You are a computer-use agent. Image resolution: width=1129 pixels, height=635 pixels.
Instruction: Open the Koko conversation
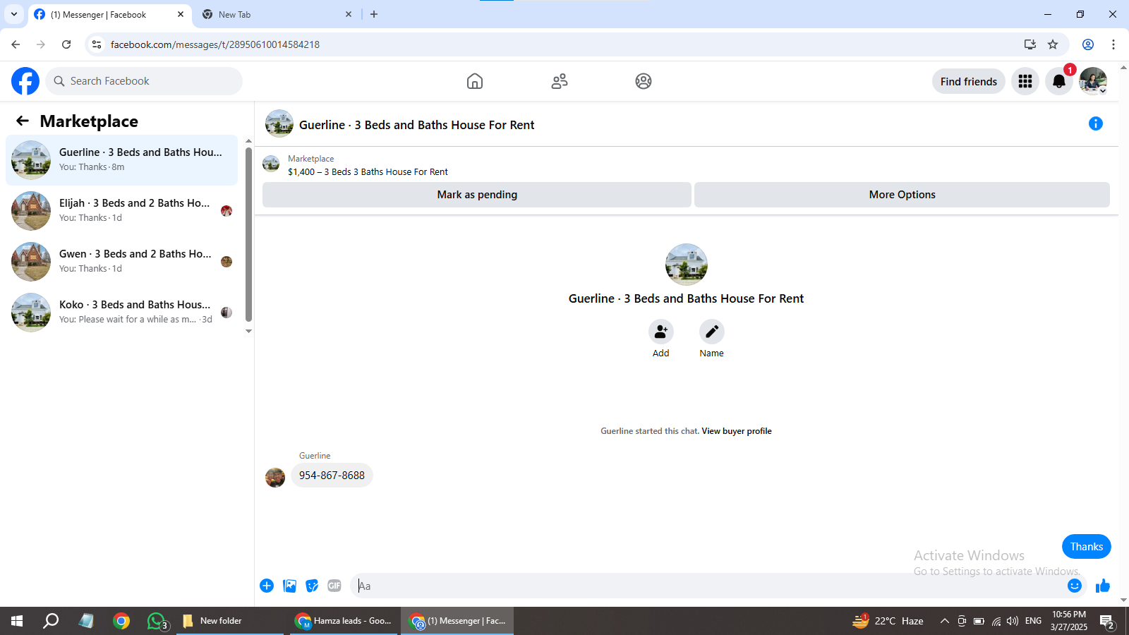122,313
